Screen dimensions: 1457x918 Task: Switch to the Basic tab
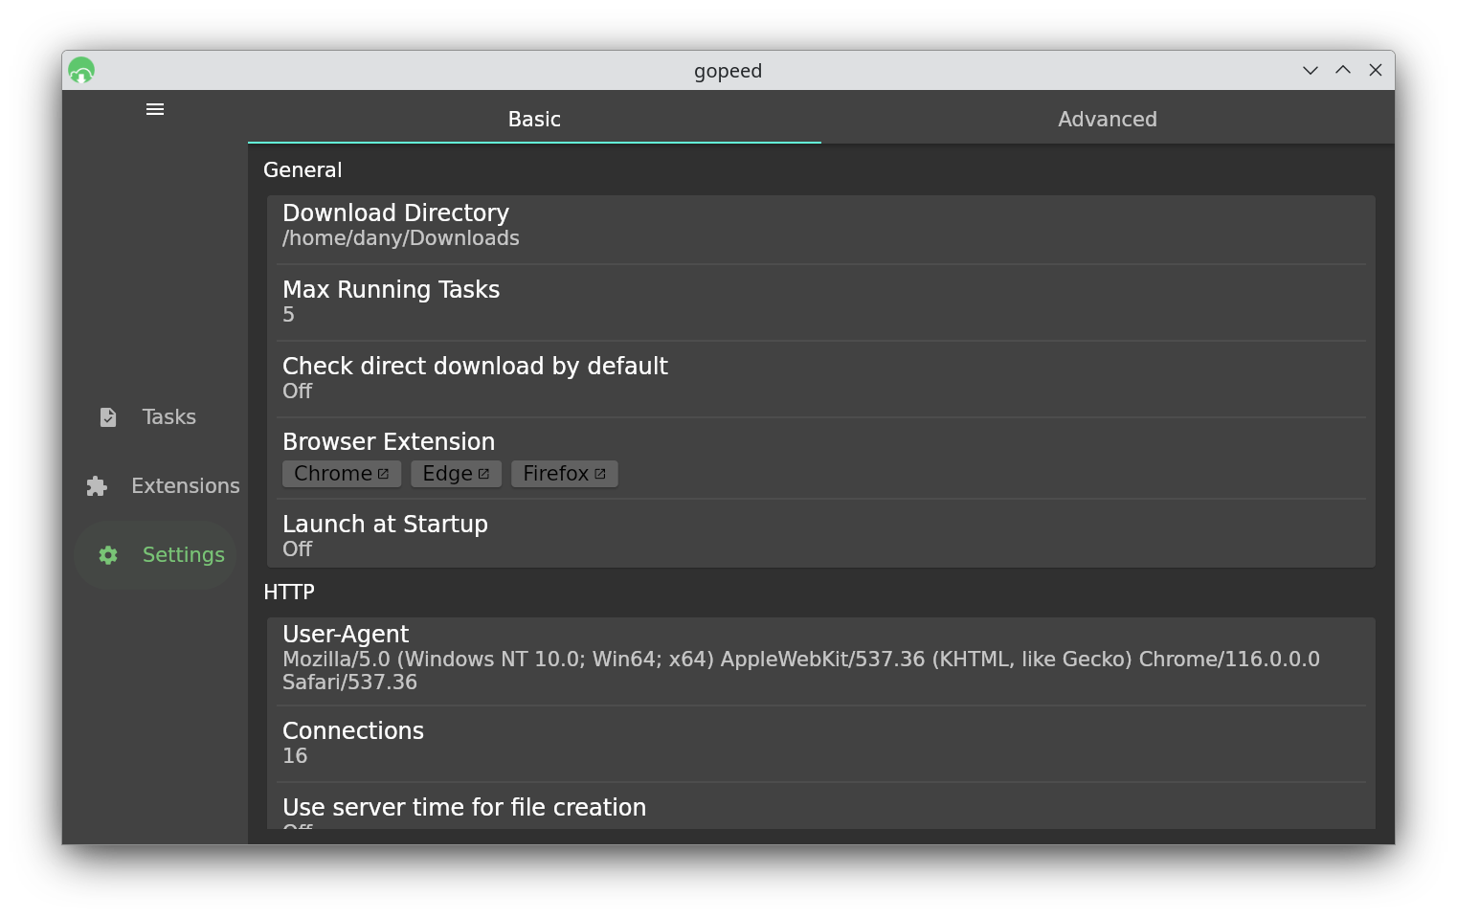[x=534, y=119]
